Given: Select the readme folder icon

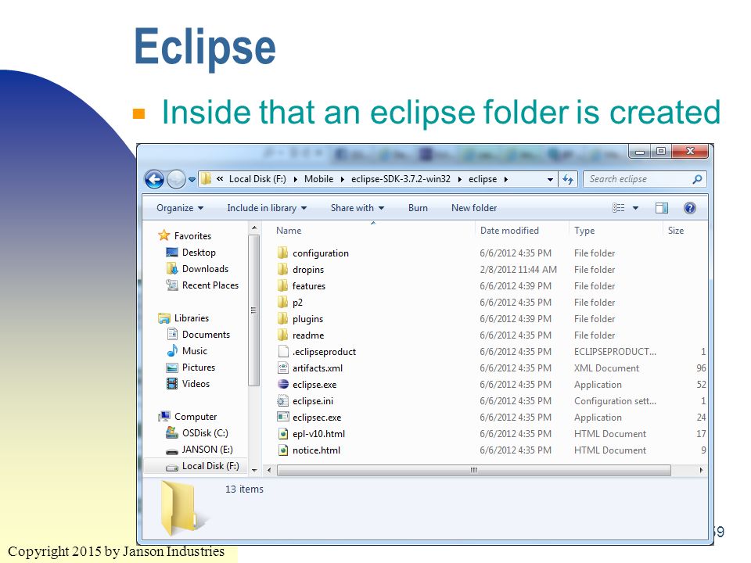Looking at the screenshot, I should pyautogui.click(x=283, y=335).
